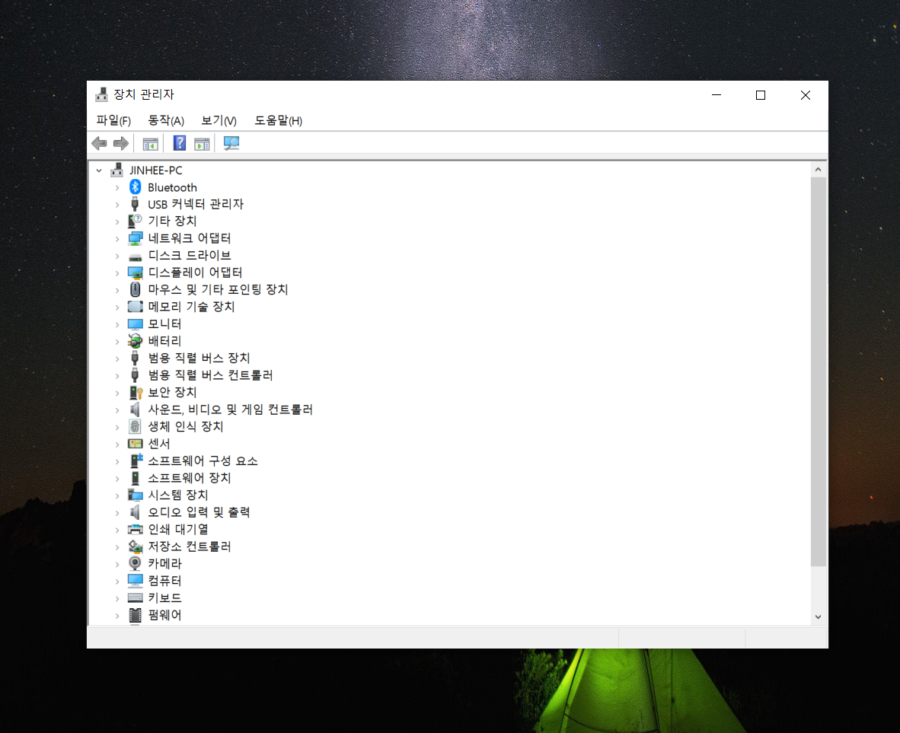Expand the 컴퓨터 category
Image resolution: width=900 pixels, height=733 pixels.
117,581
